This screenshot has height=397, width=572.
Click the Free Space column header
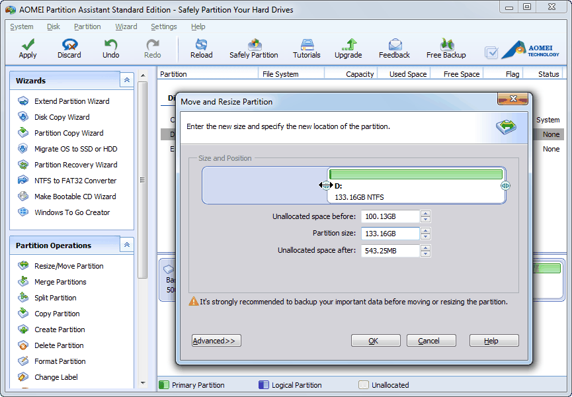coord(457,74)
